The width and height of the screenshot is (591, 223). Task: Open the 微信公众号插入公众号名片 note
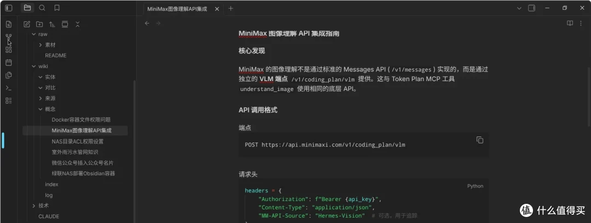tap(83, 163)
